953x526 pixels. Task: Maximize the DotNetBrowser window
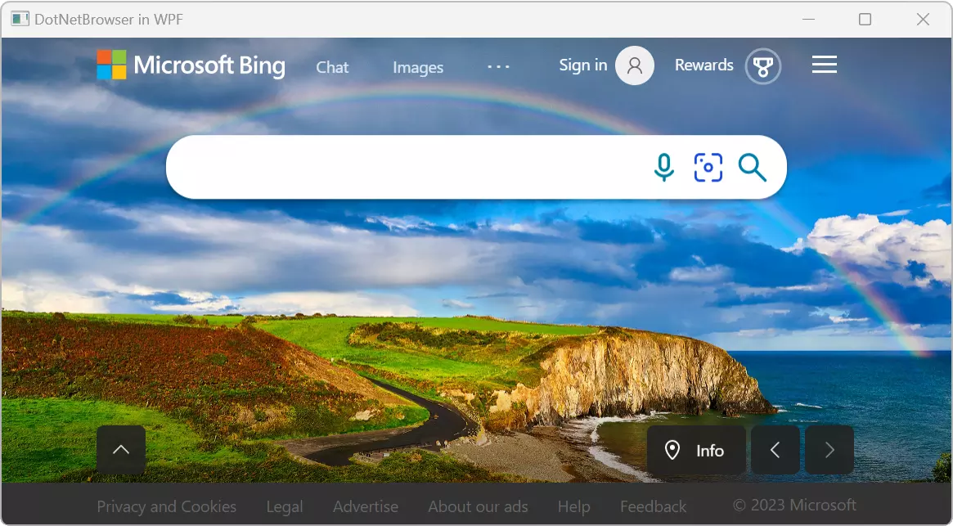click(865, 19)
